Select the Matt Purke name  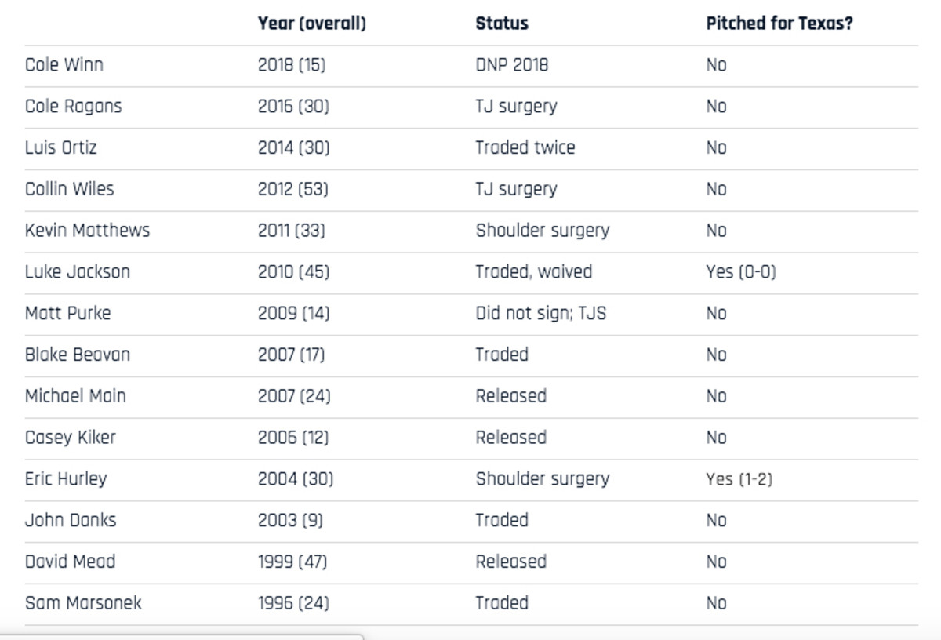click(67, 314)
